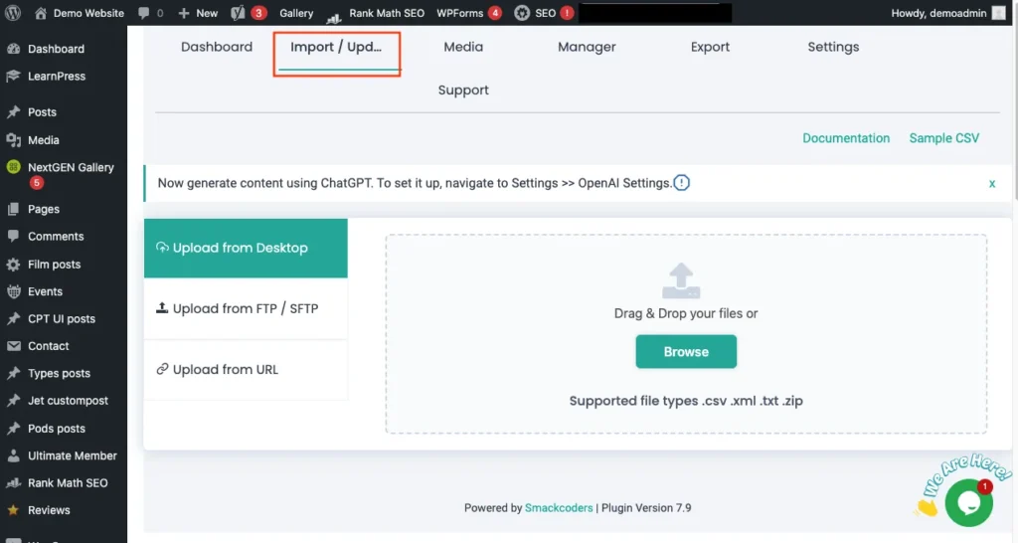Open the Settings tab
This screenshot has width=1018, height=543.
[x=833, y=47]
